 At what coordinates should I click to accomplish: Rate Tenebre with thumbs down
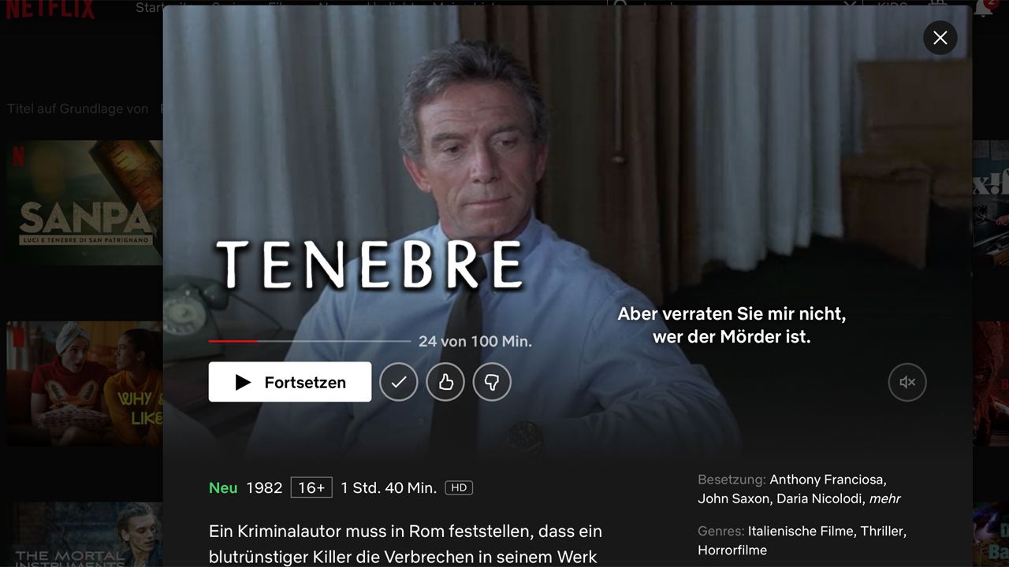tap(492, 382)
